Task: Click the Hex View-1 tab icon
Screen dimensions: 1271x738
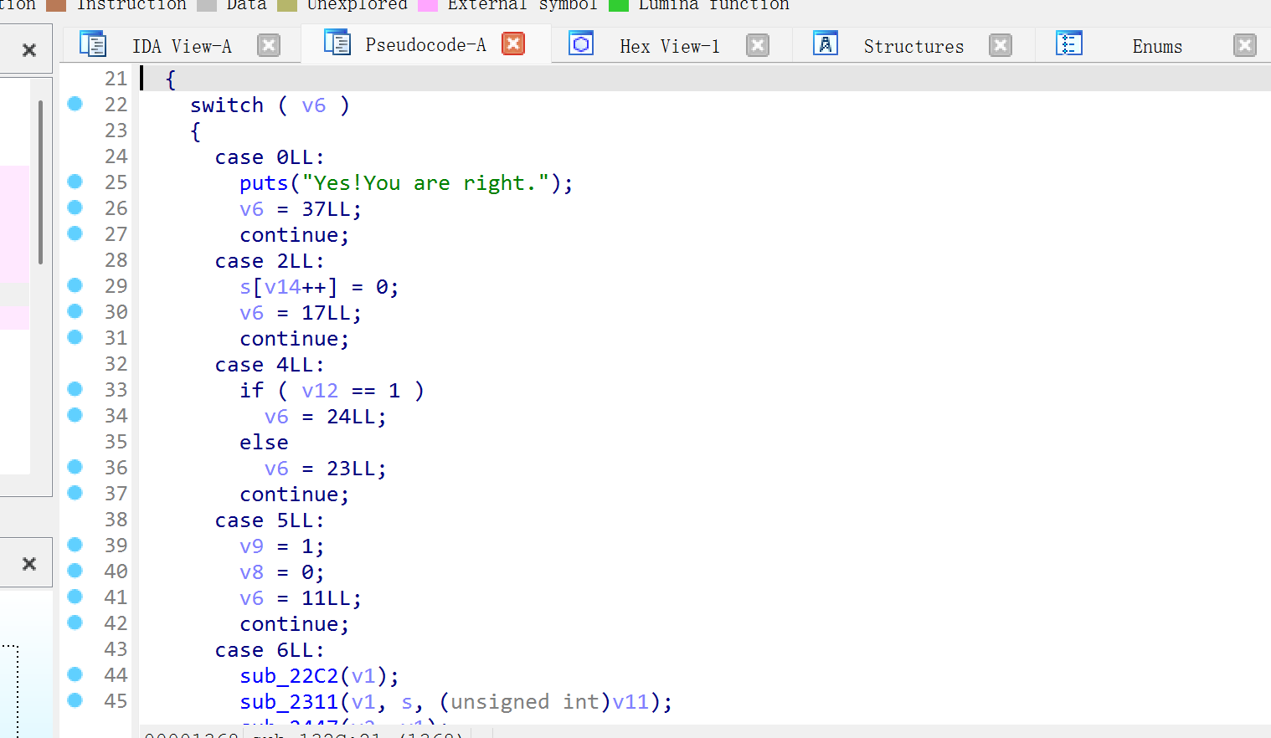Action: (x=581, y=44)
